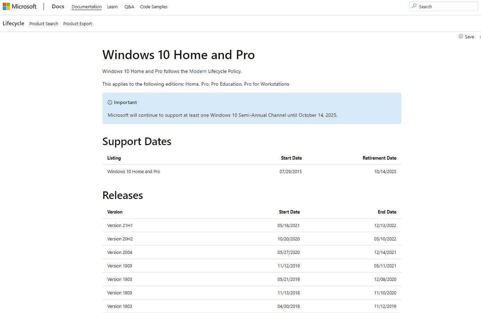The width and height of the screenshot is (481, 313).
Task: Click the Listing column header
Action: [x=114, y=158]
